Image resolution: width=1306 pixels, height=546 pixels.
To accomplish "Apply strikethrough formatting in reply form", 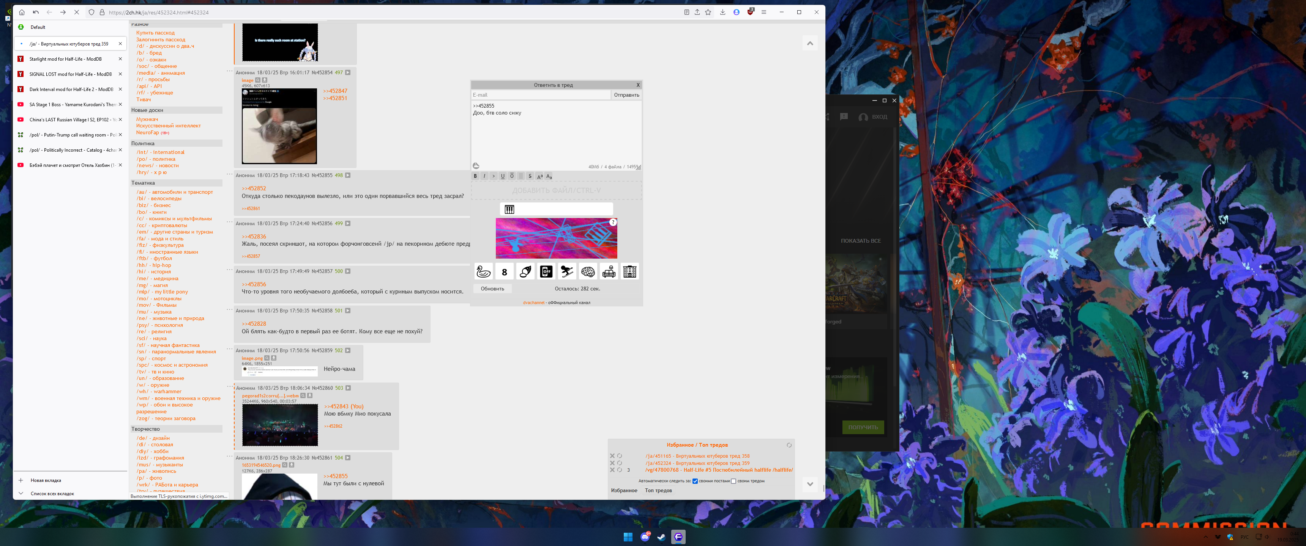I will [530, 176].
